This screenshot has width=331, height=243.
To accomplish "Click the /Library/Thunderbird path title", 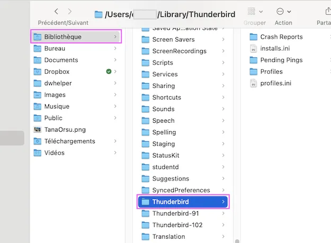I will [x=196, y=14].
